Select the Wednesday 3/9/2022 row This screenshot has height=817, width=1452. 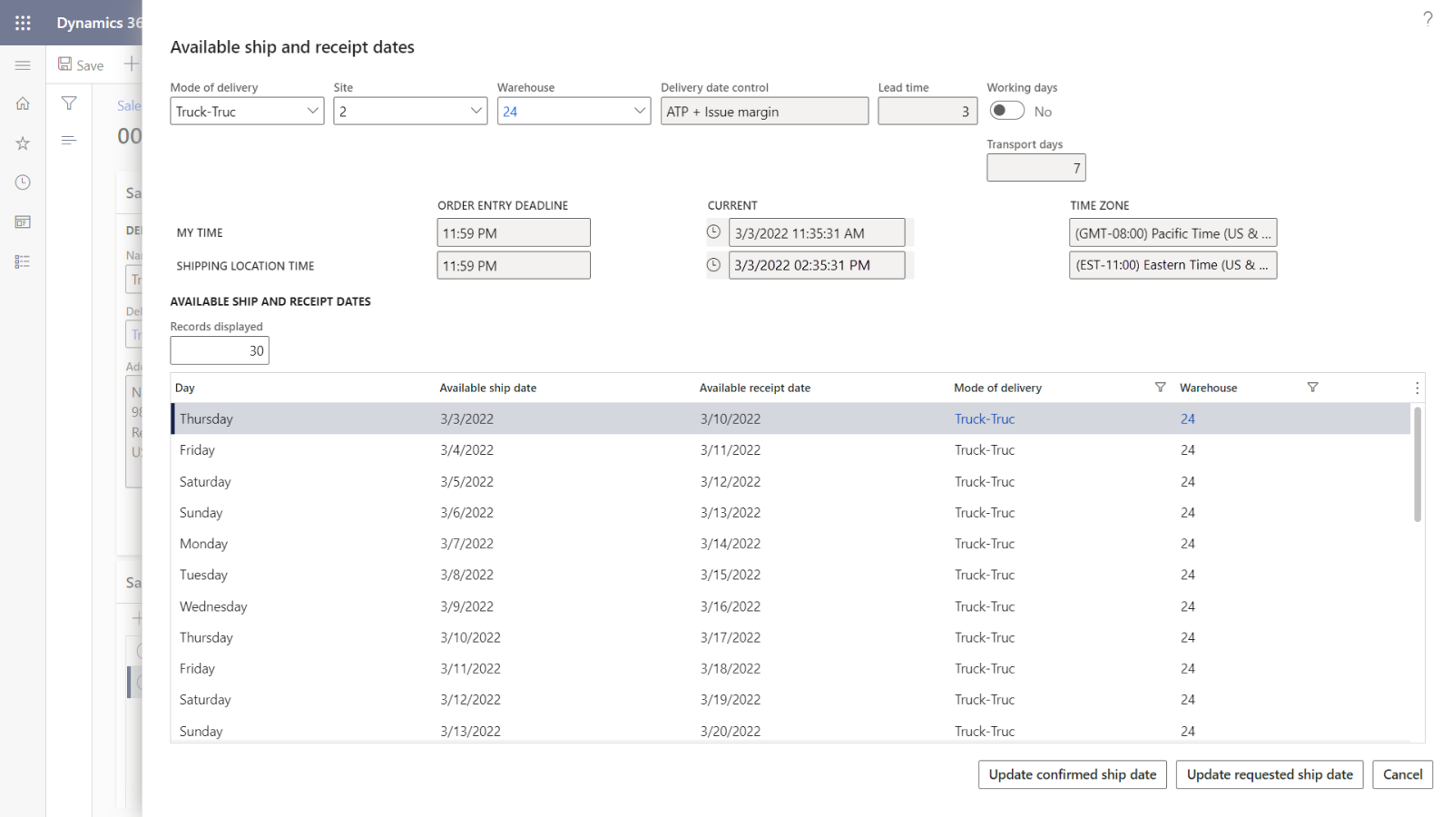pyautogui.click(x=790, y=606)
